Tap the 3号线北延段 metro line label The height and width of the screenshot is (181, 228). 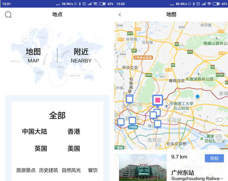point(143,58)
